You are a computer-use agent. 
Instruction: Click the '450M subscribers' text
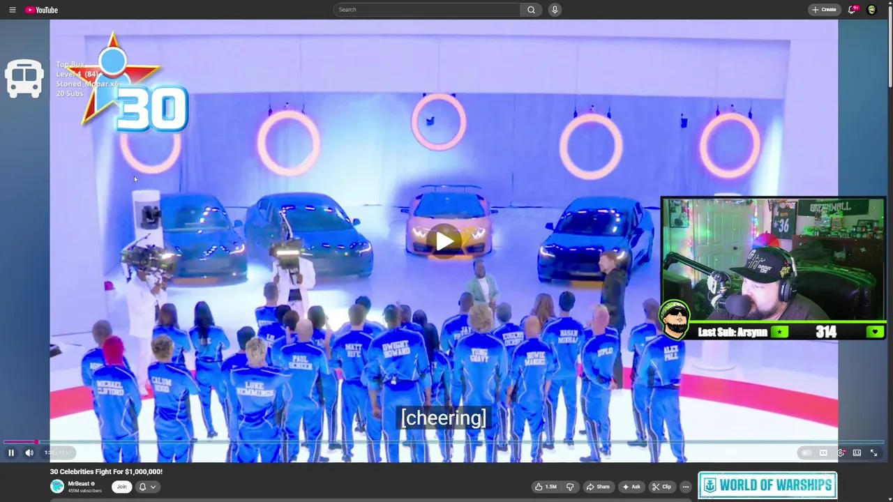coord(84,491)
